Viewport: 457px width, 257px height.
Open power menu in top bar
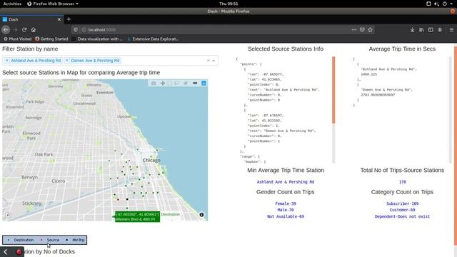click(x=445, y=4)
